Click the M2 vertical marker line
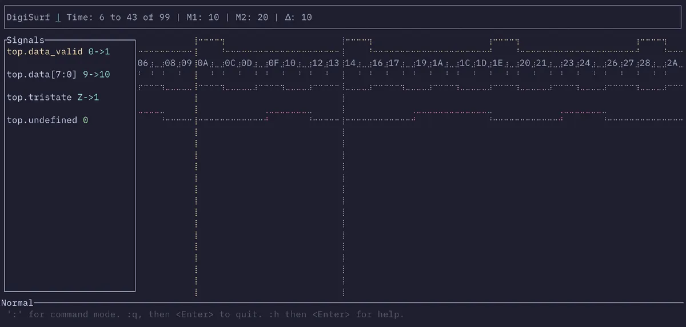Image resolution: width=686 pixels, height=327 pixels. click(x=344, y=200)
